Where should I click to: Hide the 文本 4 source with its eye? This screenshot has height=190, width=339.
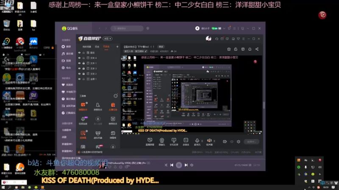79,58
